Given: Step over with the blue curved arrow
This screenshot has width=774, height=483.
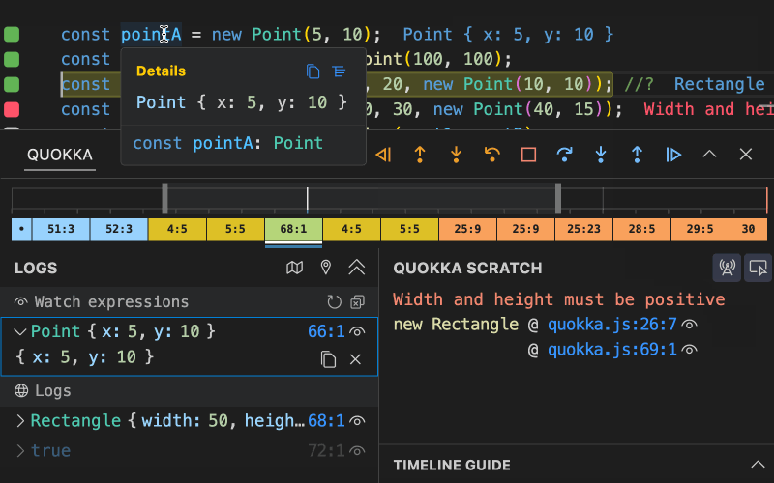Looking at the screenshot, I should click(565, 155).
